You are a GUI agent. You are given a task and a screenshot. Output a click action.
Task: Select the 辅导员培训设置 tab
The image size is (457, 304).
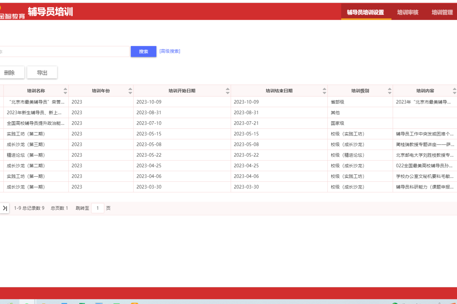click(x=366, y=12)
